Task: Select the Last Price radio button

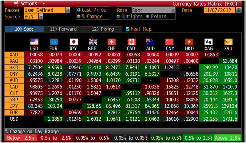Action: (x=79, y=10)
